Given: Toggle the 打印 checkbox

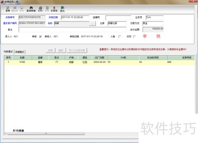Looking at the screenshot, I should coord(134,37).
